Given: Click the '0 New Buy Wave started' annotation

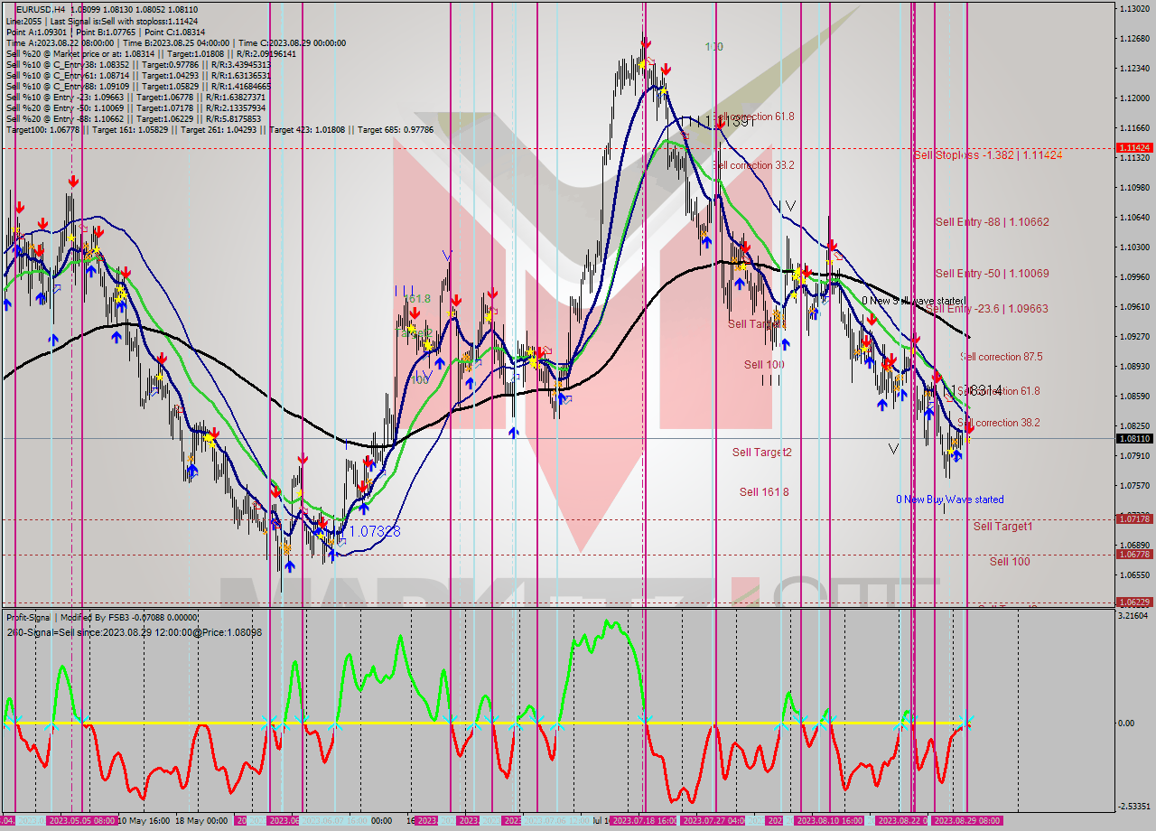Looking at the screenshot, I should click(x=951, y=500).
